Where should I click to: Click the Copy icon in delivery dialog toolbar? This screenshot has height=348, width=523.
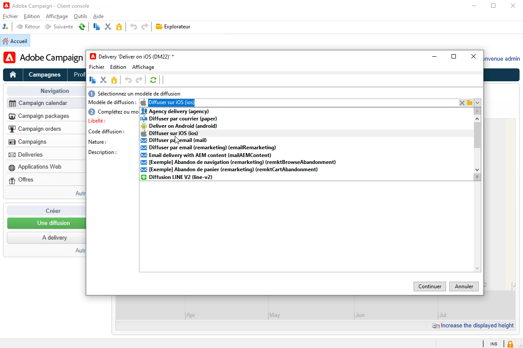93,80
